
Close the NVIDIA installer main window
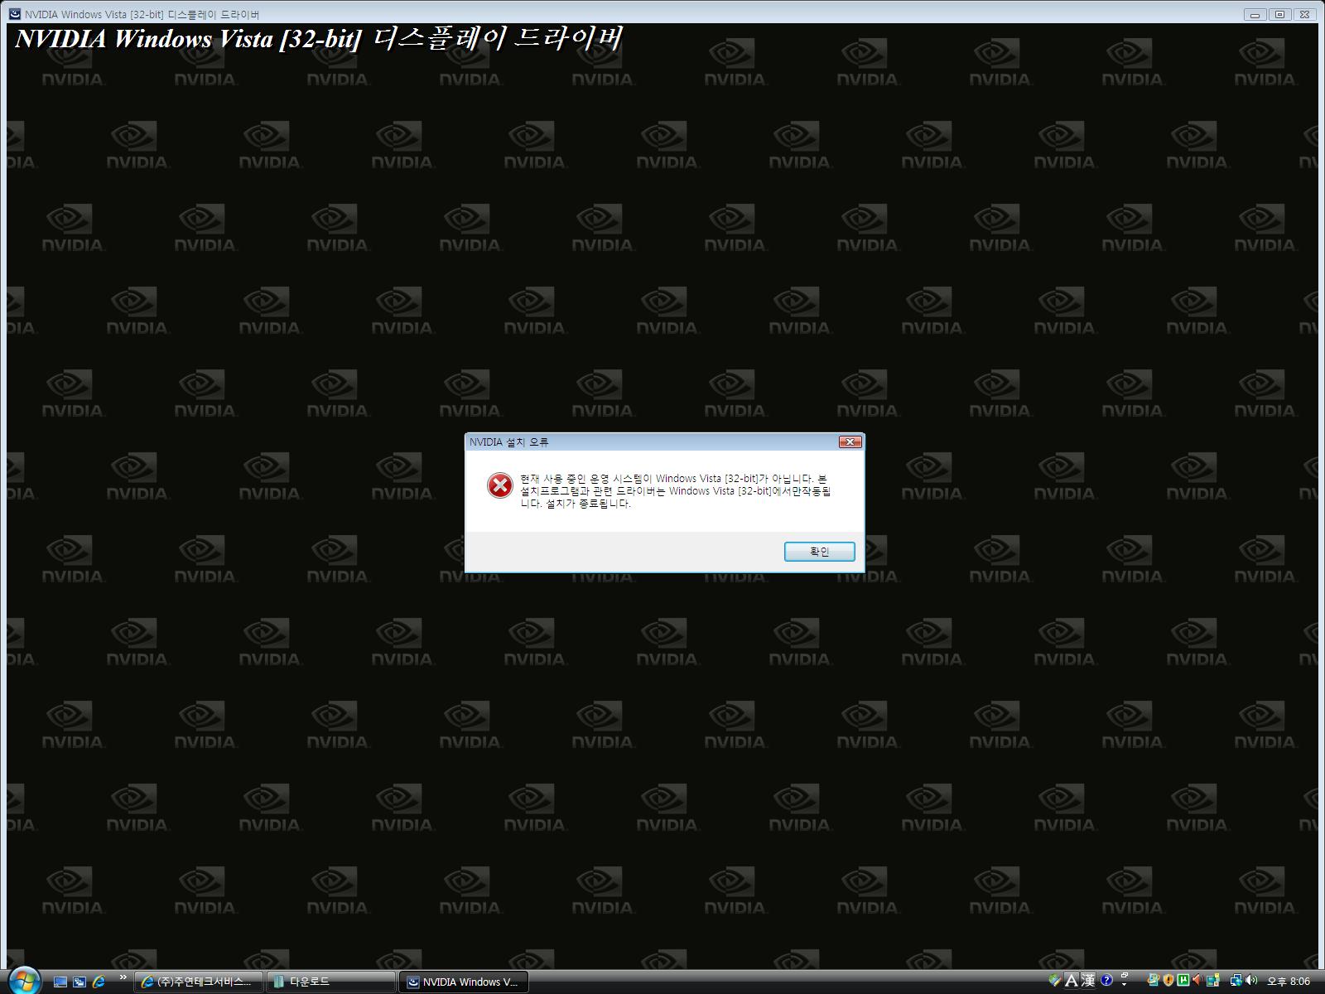(x=1304, y=14)
